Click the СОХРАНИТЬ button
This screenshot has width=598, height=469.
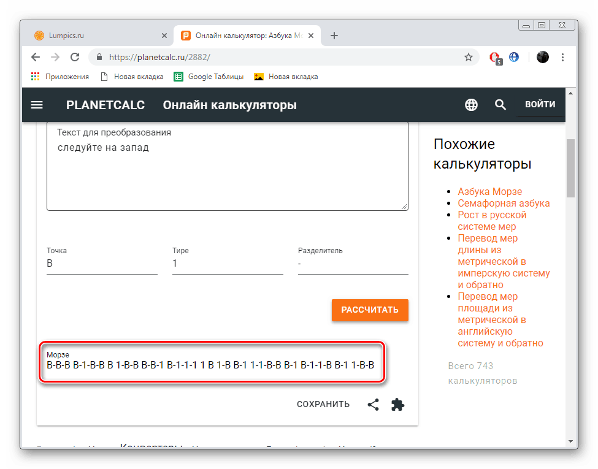323,404
